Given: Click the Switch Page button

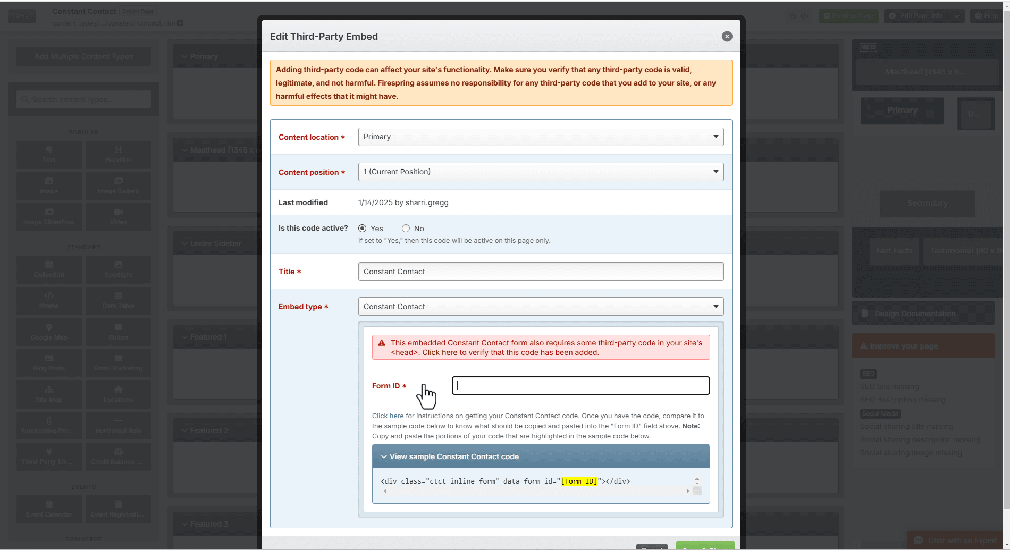Looking at the screenshot, I should pos(137,11).
